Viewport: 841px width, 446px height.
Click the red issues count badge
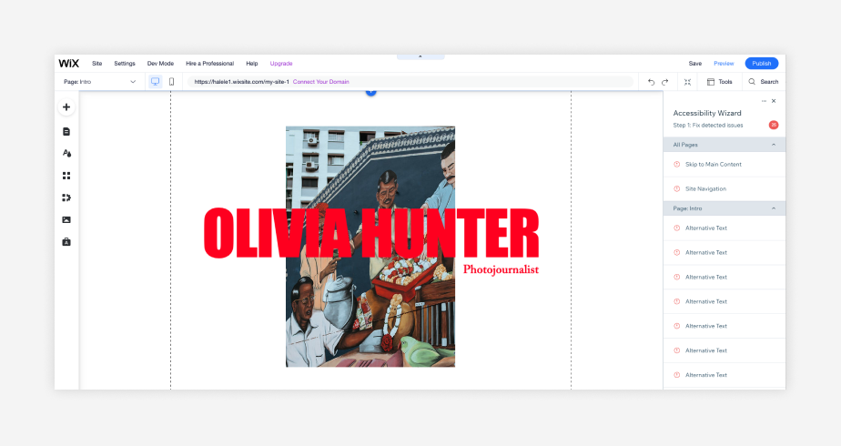(x=774, y=125)
